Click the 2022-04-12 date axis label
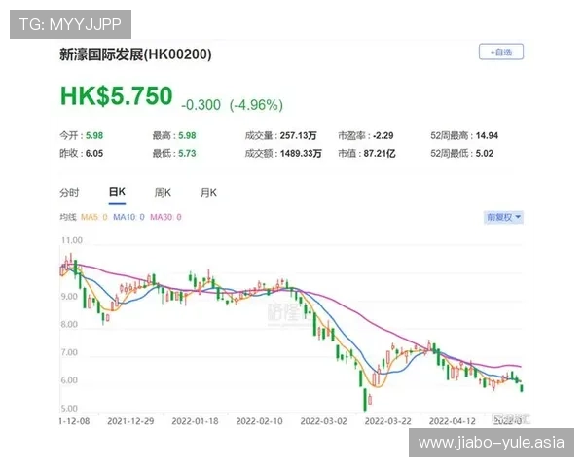Viewport: 584px width, 467px height. pyautogui.click(x=453, y=421)
